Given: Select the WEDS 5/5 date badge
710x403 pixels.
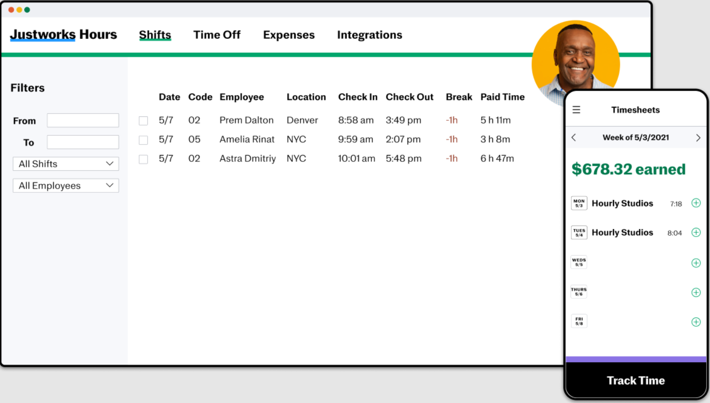Looking at the screenshot, I should coord(579,262).
